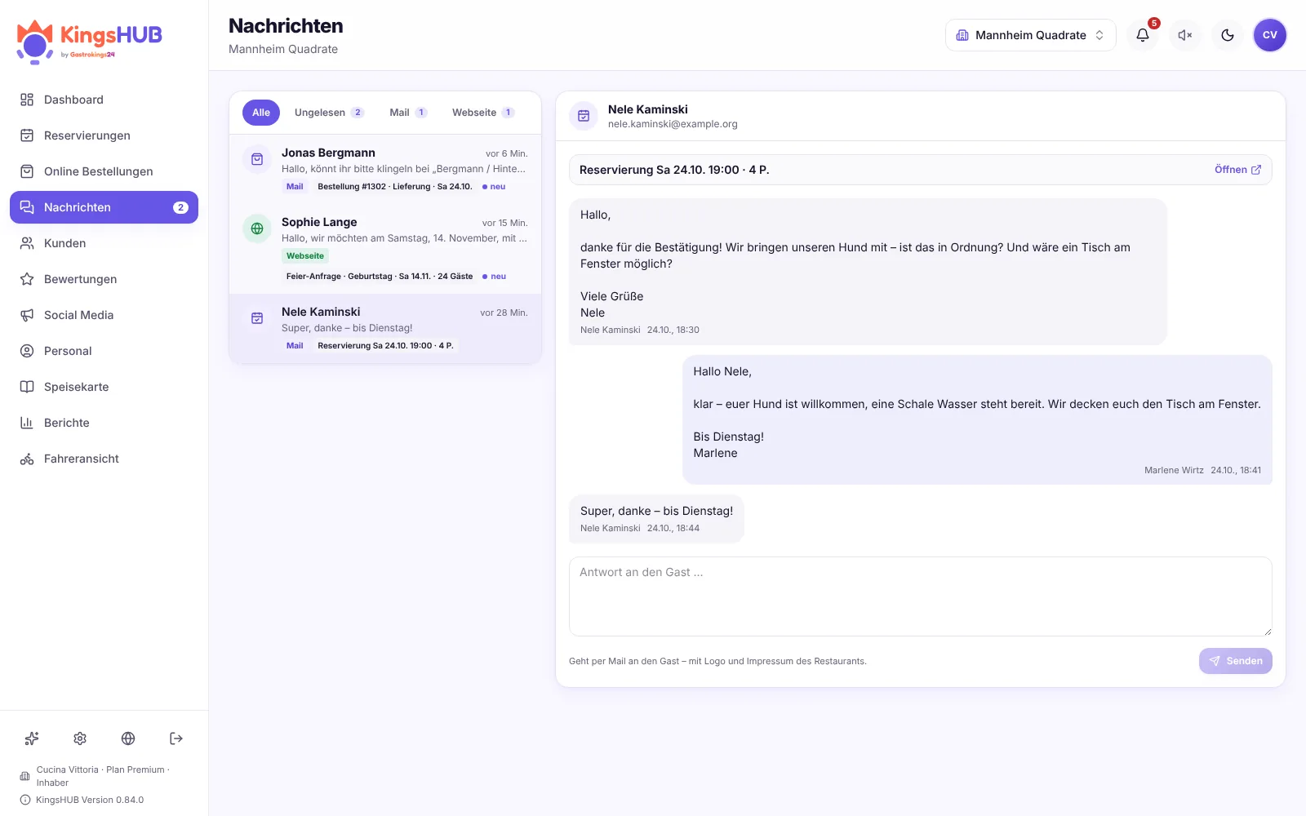Open Reservierungen in the sidebar
The width and height of the screenshot is (1306, 816).
104,135
